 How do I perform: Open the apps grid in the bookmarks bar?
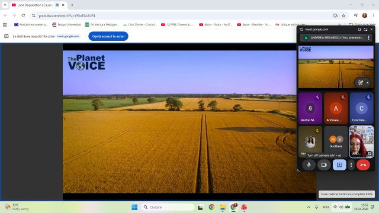tap(5, 25)
